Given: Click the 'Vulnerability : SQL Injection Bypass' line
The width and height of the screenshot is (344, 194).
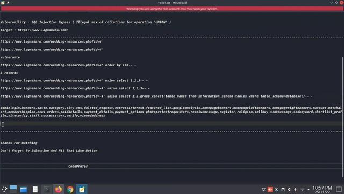Looking at the screenshot, I should point(85,22).
